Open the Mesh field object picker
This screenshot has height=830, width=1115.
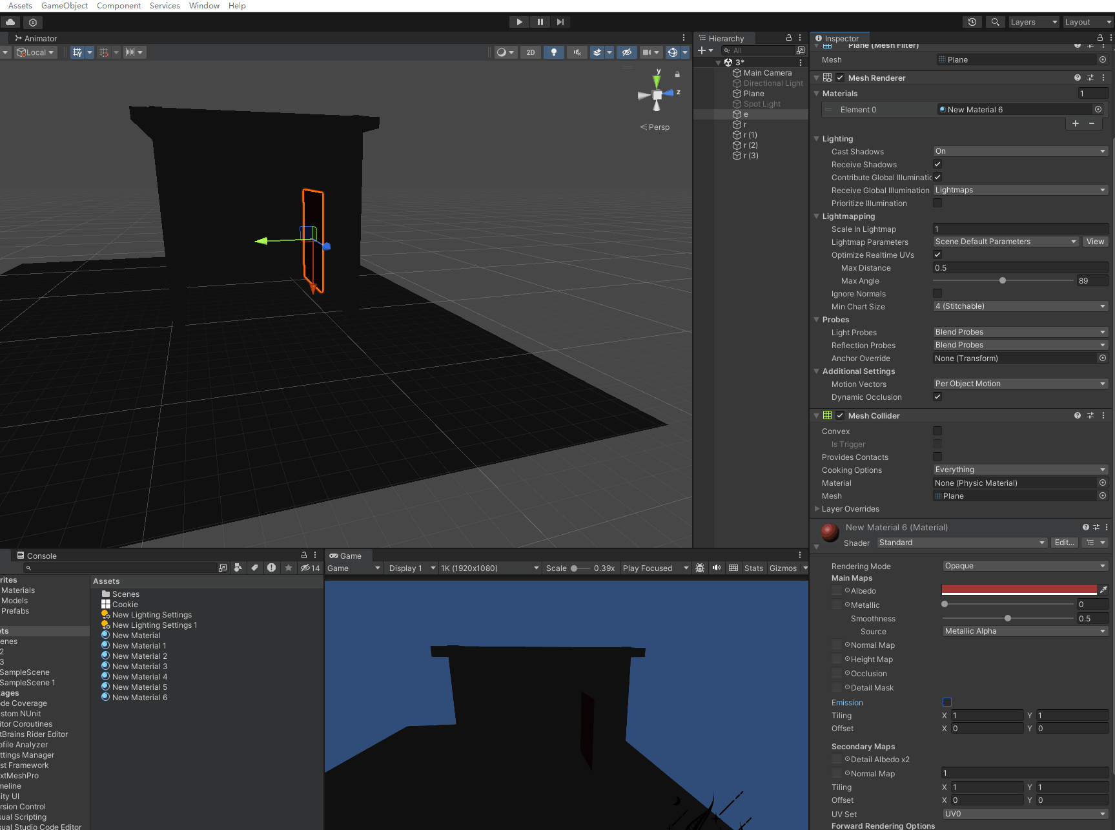click(x=1103, y=59)
